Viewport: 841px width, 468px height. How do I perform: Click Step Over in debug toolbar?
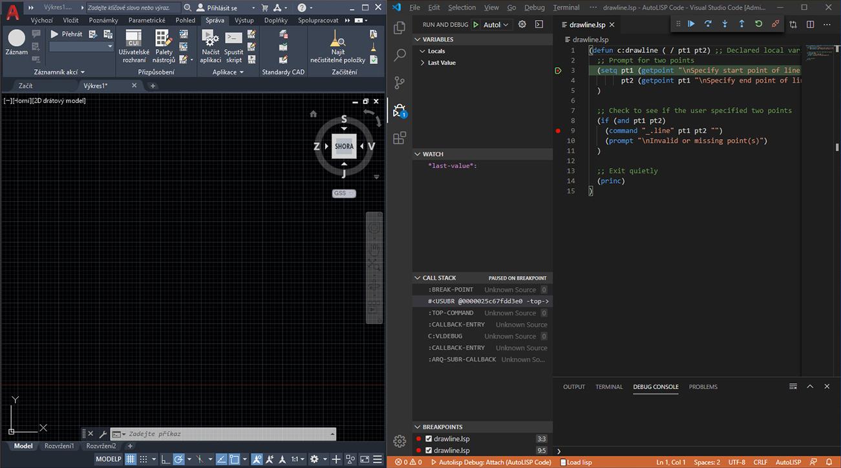point(708,24)
